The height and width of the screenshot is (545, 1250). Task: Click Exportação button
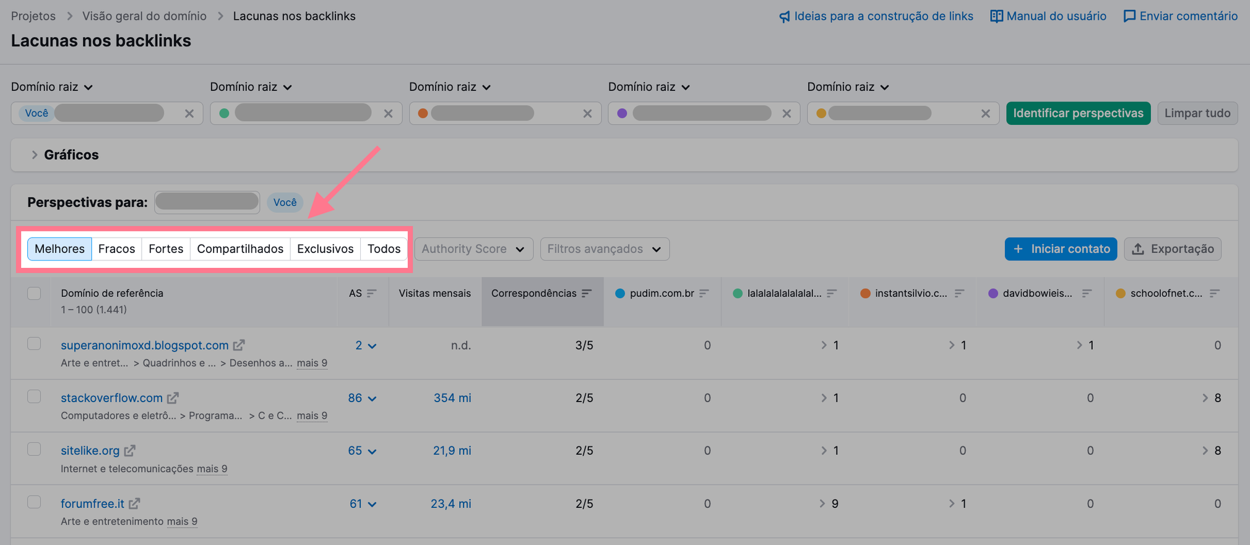coord(1173,249)
